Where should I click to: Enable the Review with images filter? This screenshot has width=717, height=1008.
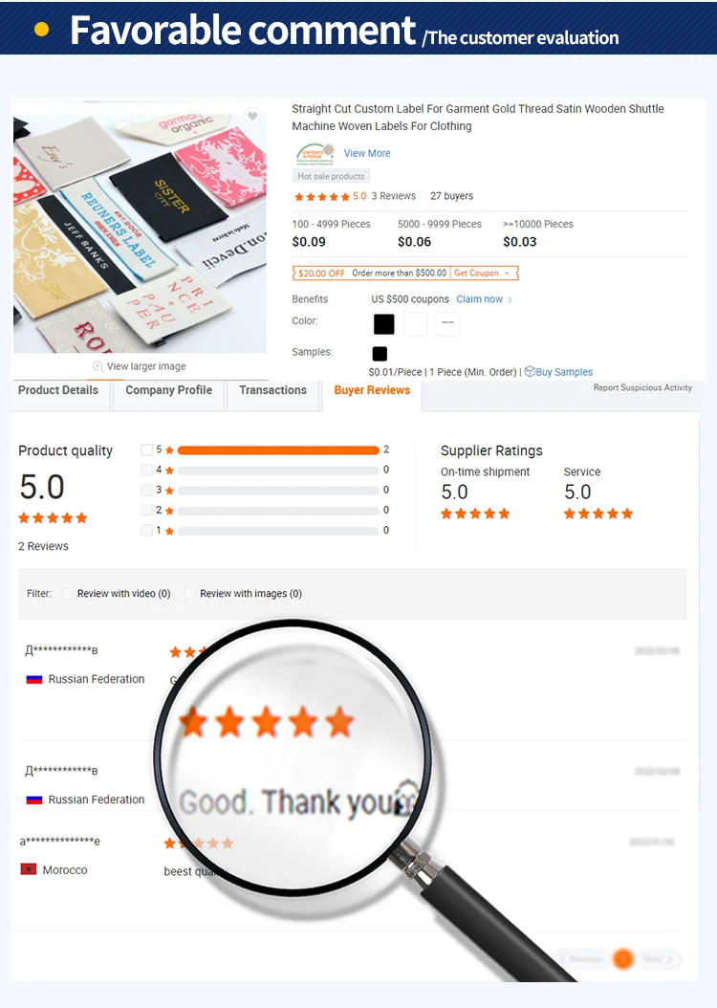click(190, 594)
